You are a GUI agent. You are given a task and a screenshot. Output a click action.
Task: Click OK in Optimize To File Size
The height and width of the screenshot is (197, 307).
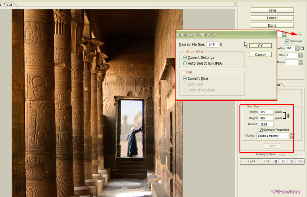(x=260, y=46)
